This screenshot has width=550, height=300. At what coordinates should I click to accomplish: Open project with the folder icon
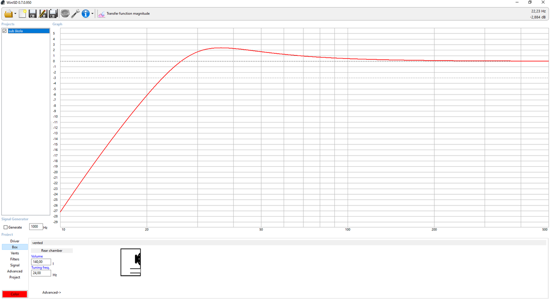coord(9,14)
